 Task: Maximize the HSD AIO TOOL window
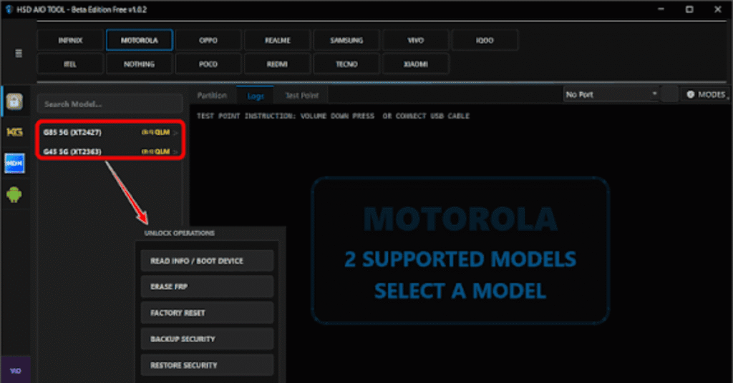pos(689,9)
